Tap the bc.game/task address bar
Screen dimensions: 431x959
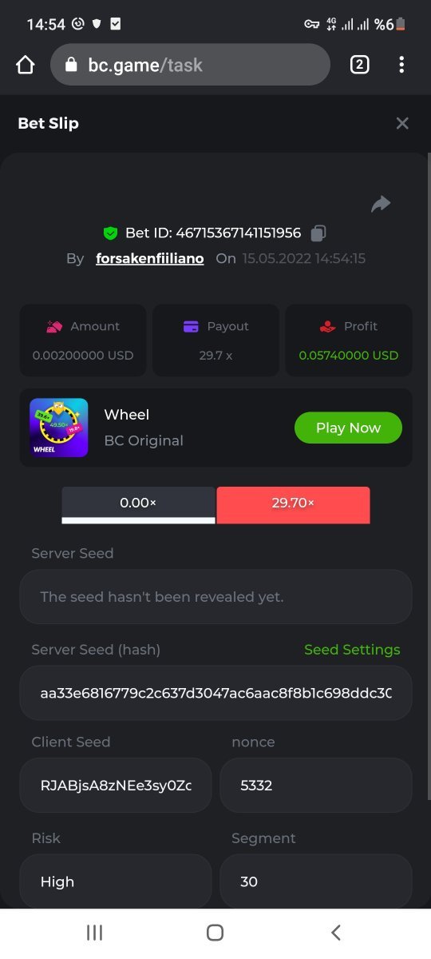[190, 65]
